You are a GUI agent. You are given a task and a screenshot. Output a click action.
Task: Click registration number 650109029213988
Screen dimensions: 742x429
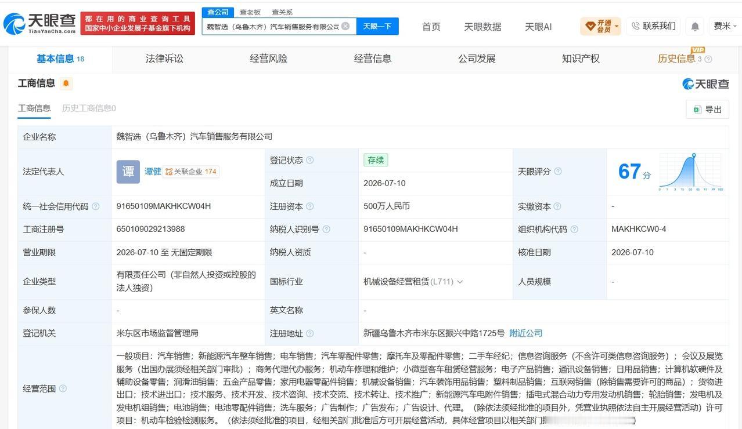(x=150, y=230)
